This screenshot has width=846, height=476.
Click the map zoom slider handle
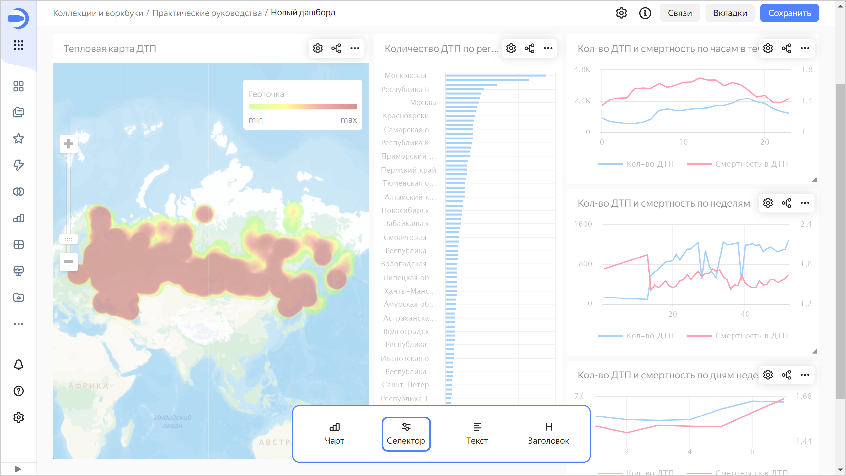point(68,239)
